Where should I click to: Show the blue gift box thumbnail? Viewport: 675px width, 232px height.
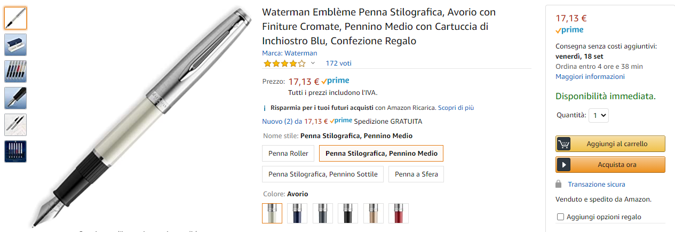click(15, 45)
